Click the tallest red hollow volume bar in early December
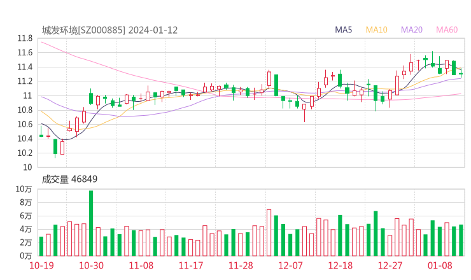The width and height of the screenshot is (471, 280). pyautogui.click(x=269, y=233)
